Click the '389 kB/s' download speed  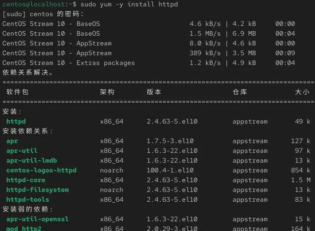205,53
